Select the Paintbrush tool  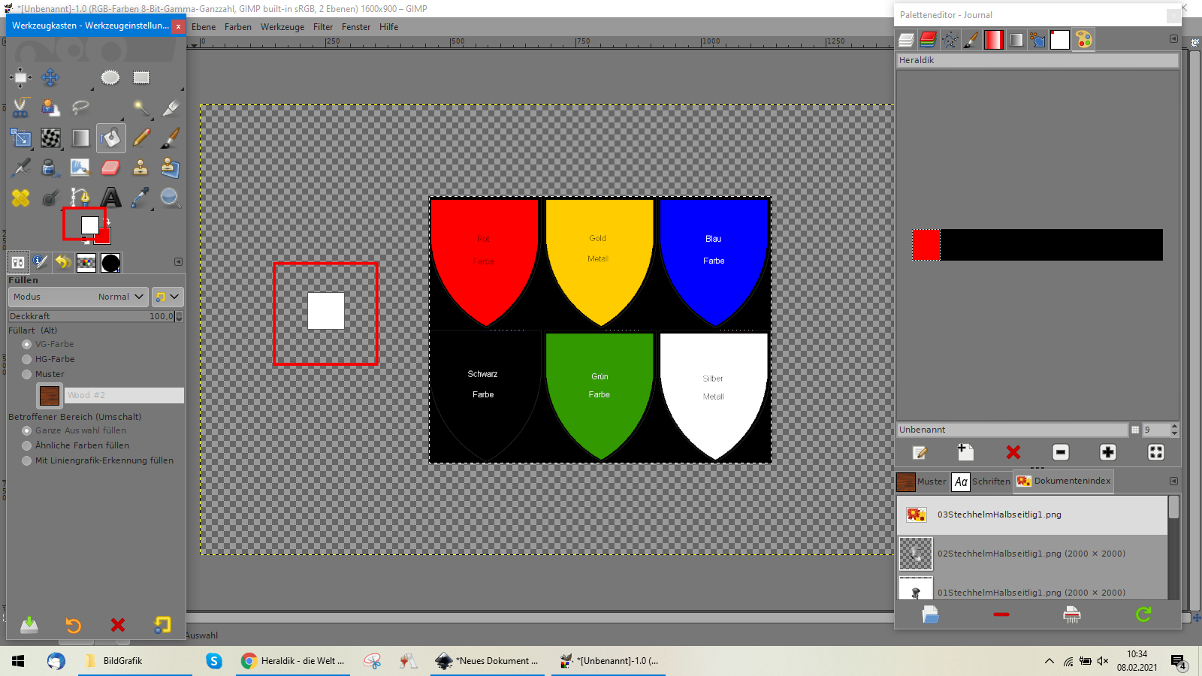(x=171, y=137)
